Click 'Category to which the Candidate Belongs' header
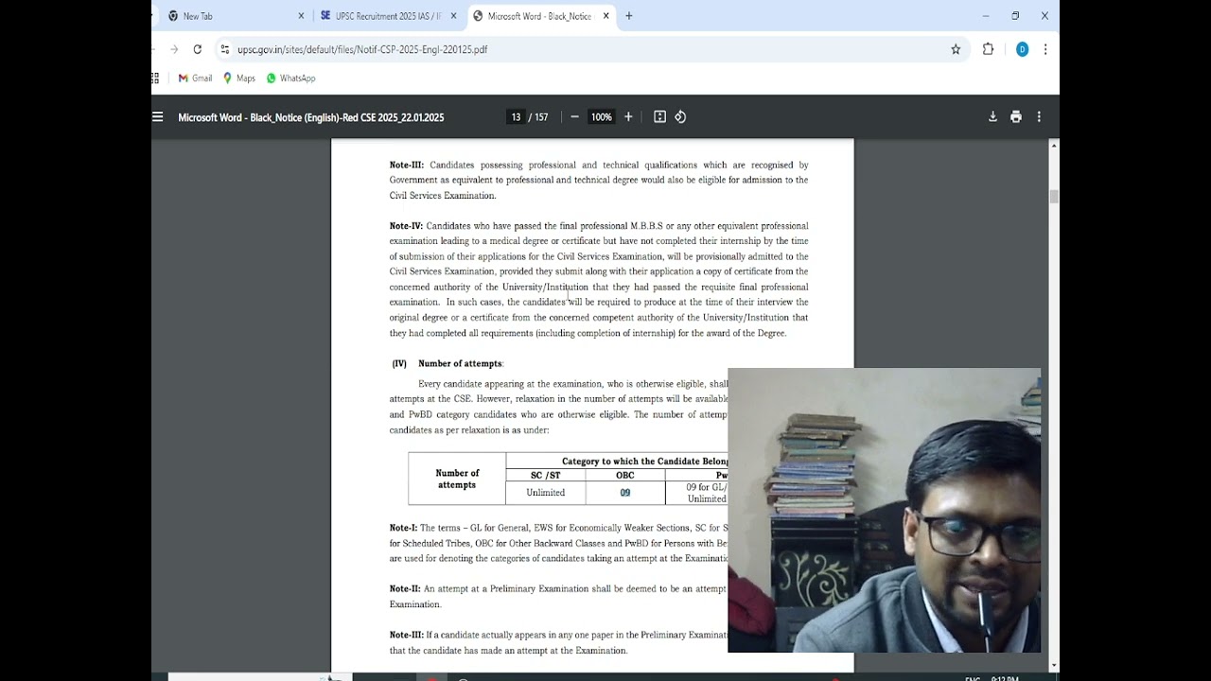Screen dimensions: 1211x681 click(645, 461)
